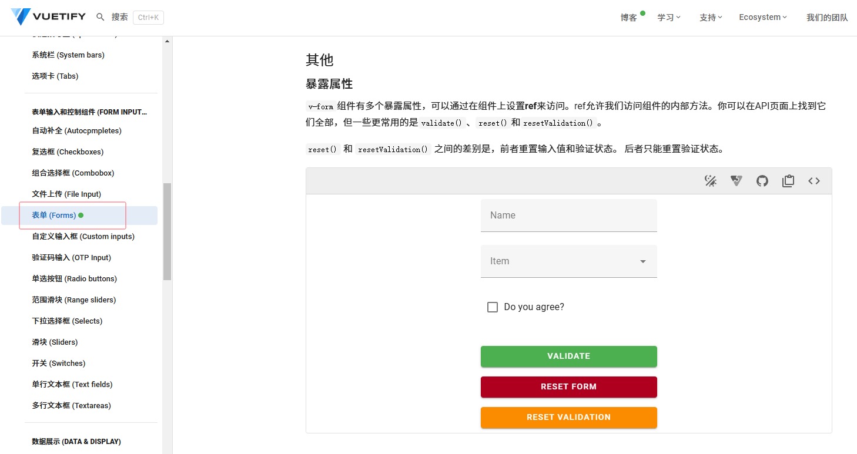The height and width of the screenshot is (454, 857).
Task: Check the Do you agree checkbox
Action: tap(492, 307)
